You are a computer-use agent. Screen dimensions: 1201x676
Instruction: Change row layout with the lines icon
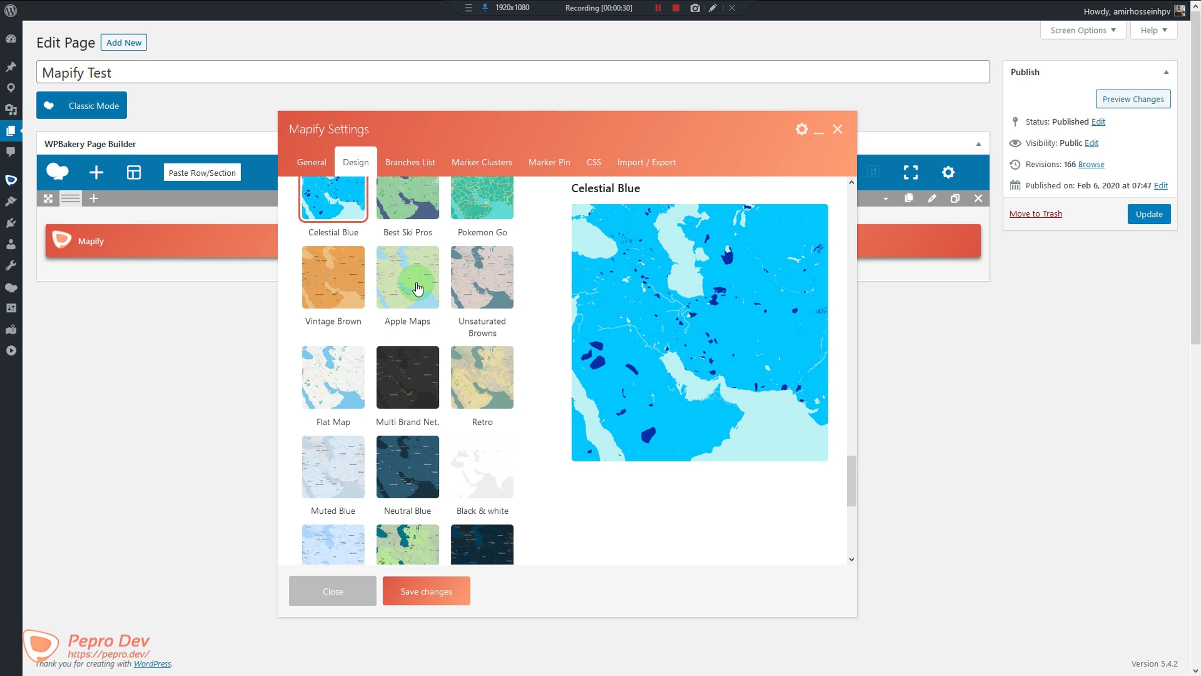click(71, 199)
